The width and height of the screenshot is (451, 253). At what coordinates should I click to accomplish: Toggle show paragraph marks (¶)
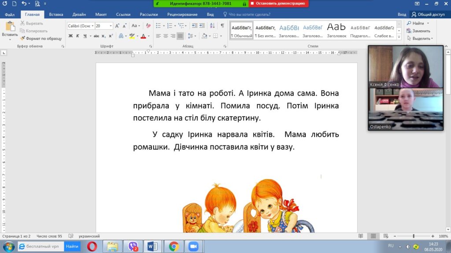point(222,26)
